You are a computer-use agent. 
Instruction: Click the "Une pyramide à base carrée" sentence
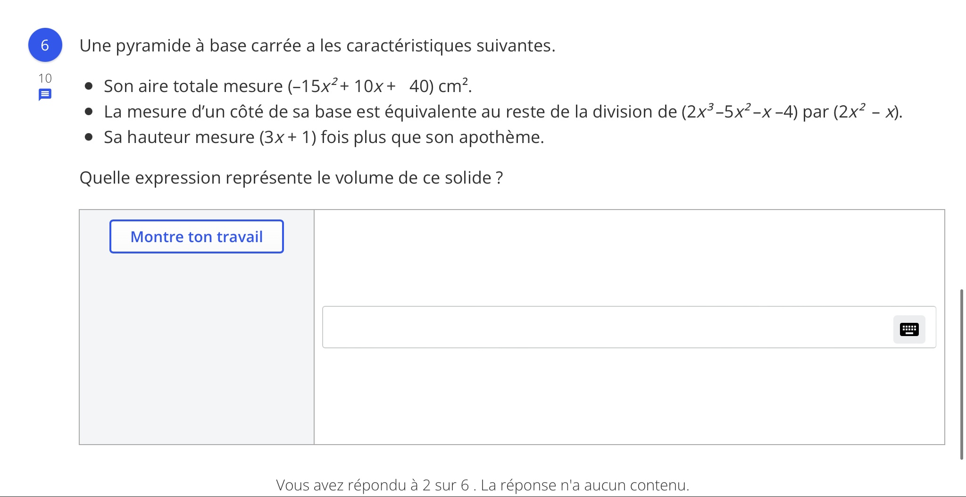pos(317,46)
